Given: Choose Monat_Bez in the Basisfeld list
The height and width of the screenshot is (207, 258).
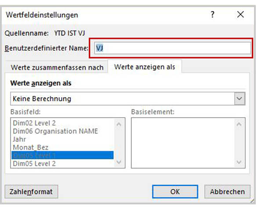Looking at the screenshot, I should 31,147.
